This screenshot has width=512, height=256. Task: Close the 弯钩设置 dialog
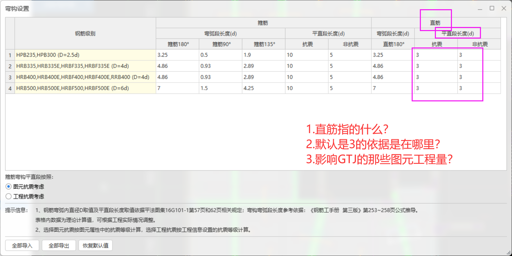tap(504, 9)
